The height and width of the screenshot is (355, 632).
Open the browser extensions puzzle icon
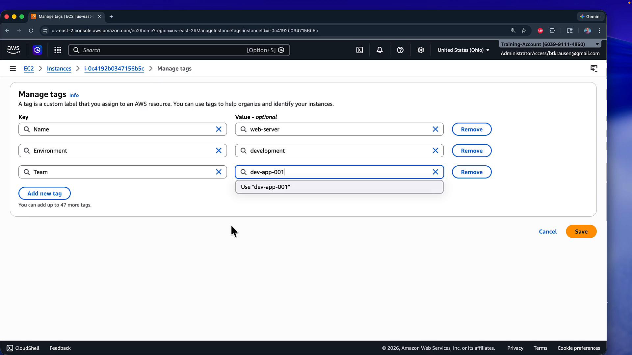pos(552,31)
